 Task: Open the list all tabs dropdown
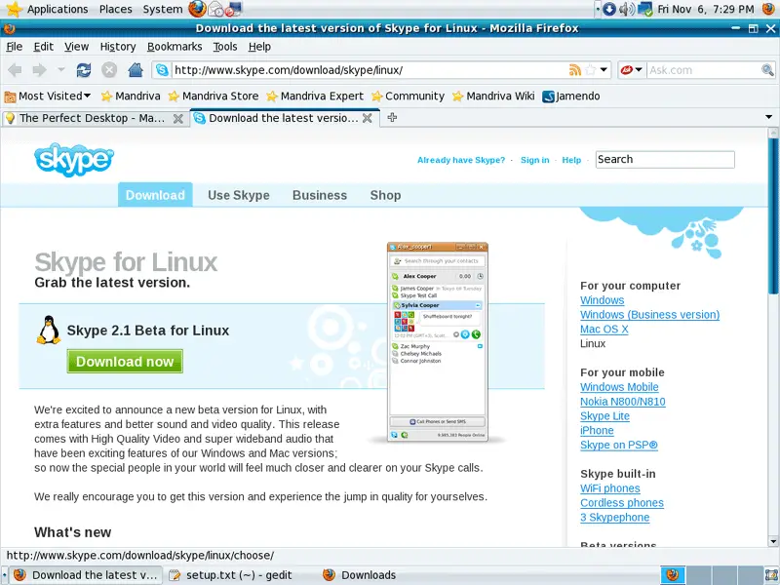[x=768, y=117]
